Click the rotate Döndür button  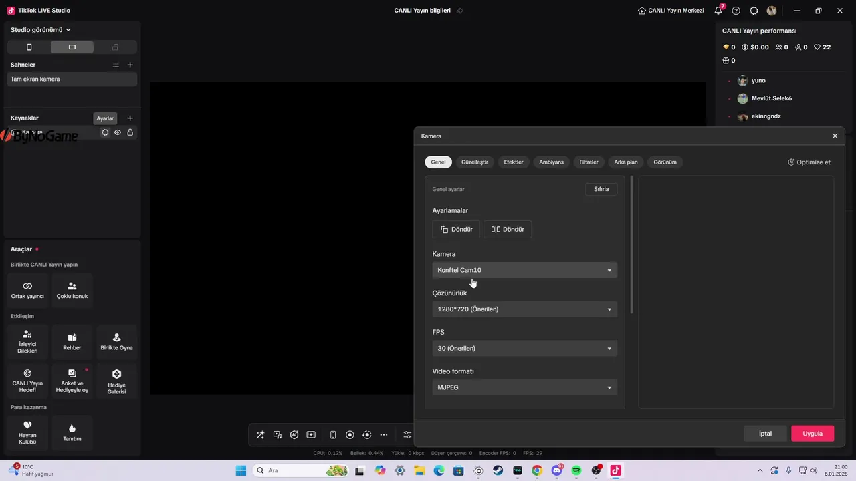tap(456, 229)
